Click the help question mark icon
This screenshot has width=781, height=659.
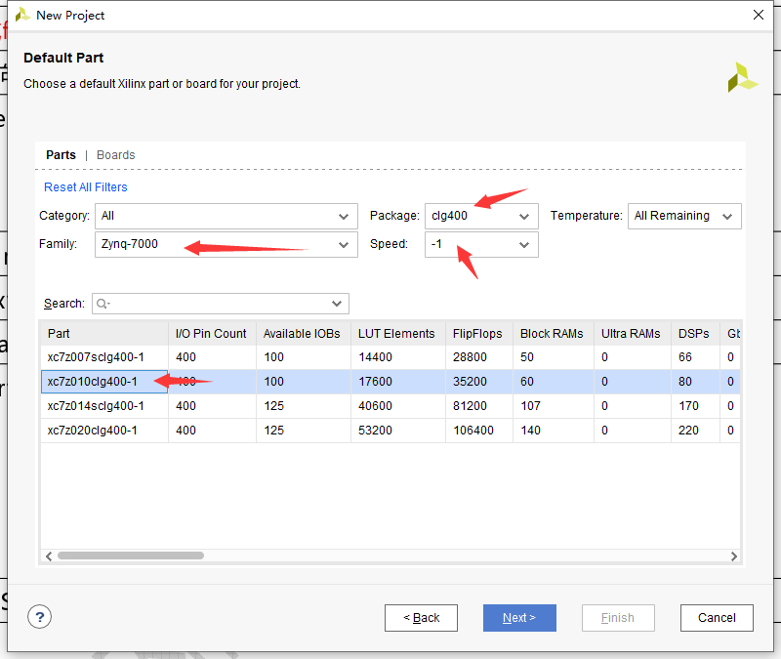(39, 617)
